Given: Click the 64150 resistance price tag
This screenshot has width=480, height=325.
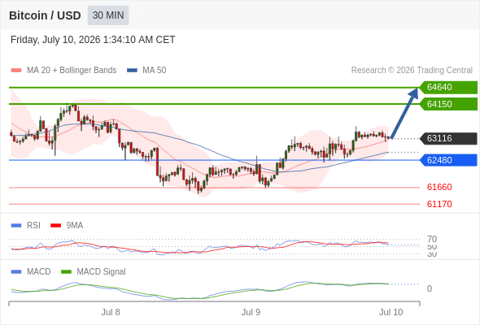Looking at the screenshot, I should coord(448,104).
